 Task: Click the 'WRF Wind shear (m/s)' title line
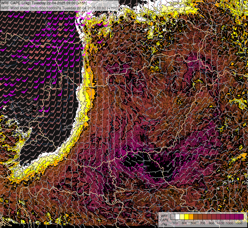(59, 8)
